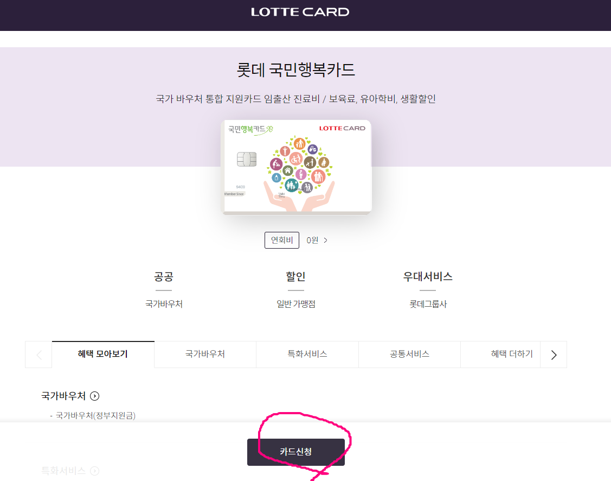The height and width of the screenshot is (481, 611).
Task: Select the 우대서비스 롯데그룹사 benefit category
Action: (x=428, y=290)
